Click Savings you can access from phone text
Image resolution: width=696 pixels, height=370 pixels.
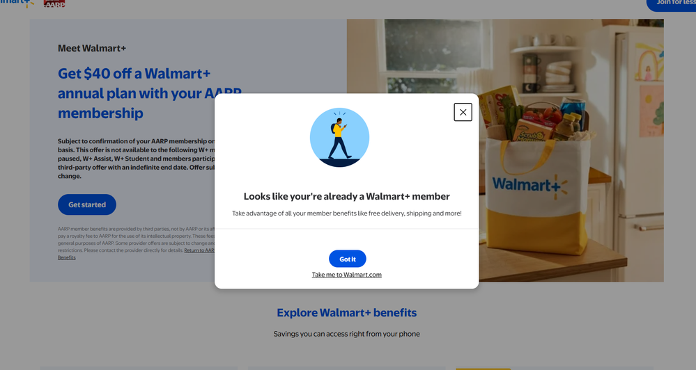point(347,334)
